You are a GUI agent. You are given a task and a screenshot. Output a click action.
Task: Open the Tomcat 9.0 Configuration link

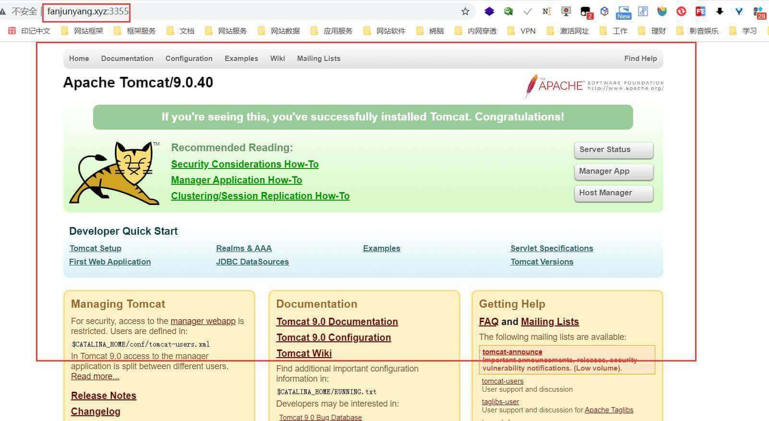point(334,337)
